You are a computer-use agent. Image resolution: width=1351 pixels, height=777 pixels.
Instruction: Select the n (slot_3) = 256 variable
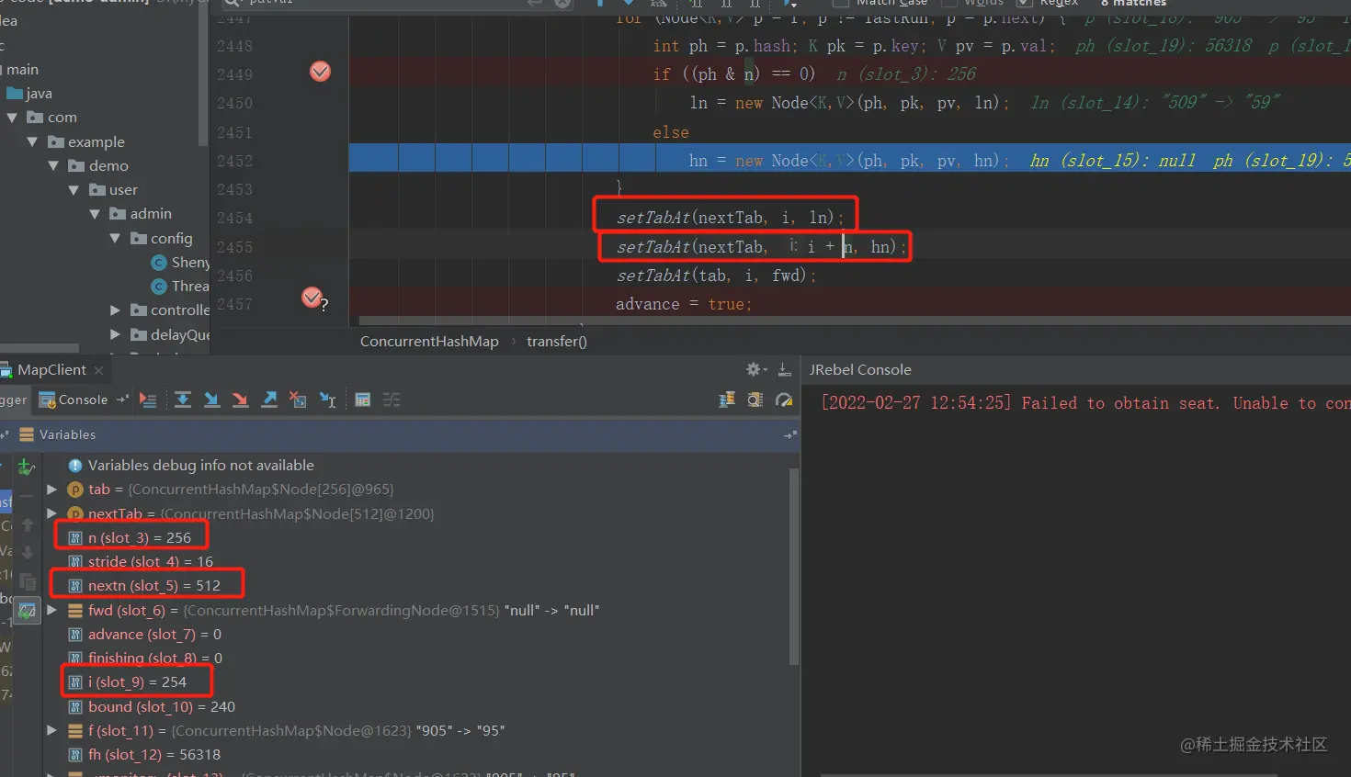[x=140, y=537]
